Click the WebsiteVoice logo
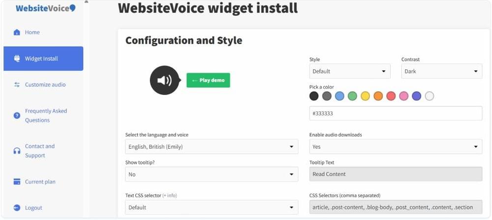This screenshot has height=220, width=492. pyautogui.click(x=45, y=8)
